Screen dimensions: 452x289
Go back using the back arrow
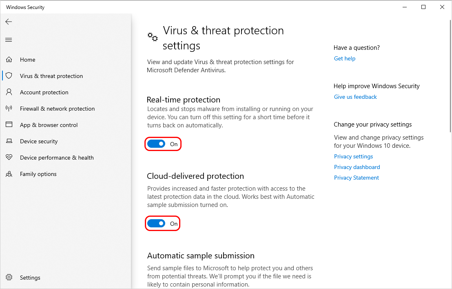coord(9,22)
